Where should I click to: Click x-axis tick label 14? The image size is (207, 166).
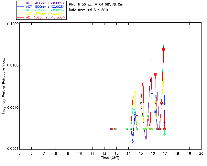[129, 153]
